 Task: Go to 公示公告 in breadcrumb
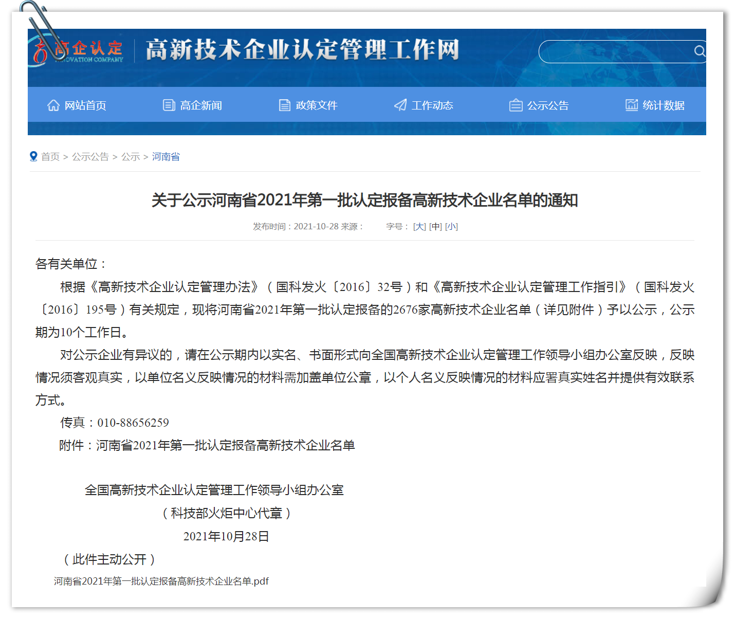[90, 157]
